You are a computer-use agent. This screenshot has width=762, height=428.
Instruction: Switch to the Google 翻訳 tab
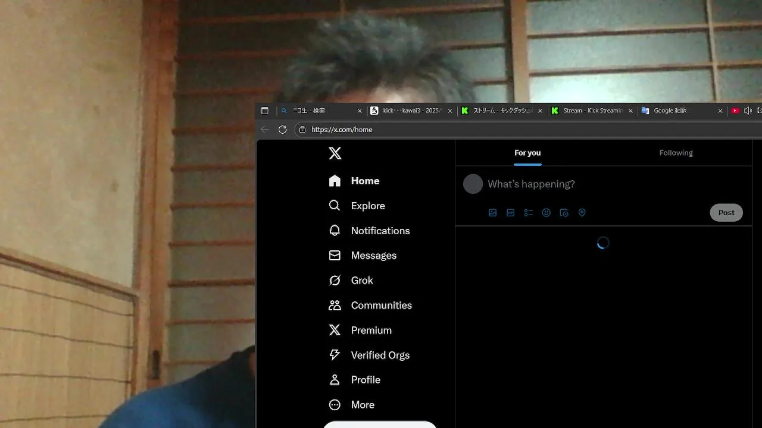[x=682, y=111]
